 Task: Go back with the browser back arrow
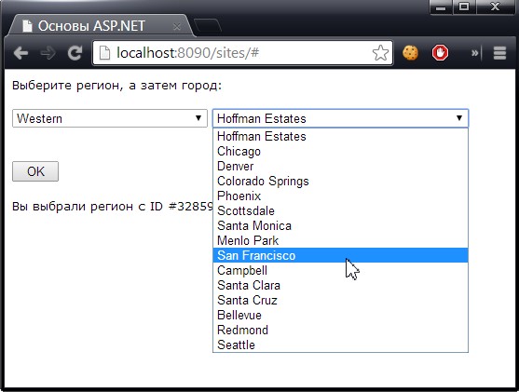pyautogui.click(x=20, y=53)
